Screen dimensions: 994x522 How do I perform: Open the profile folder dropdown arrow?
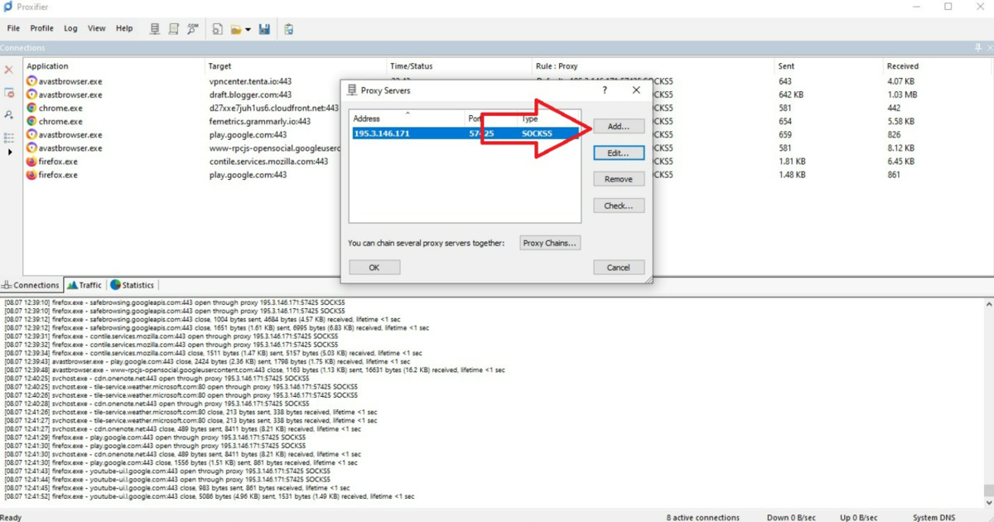(248, 29)
